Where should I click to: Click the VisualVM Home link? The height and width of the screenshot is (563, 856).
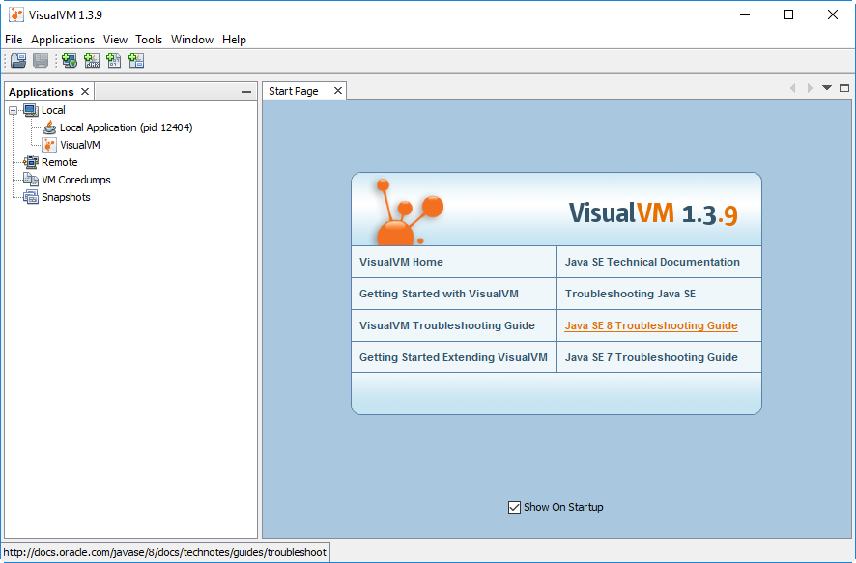click(401, 262)
